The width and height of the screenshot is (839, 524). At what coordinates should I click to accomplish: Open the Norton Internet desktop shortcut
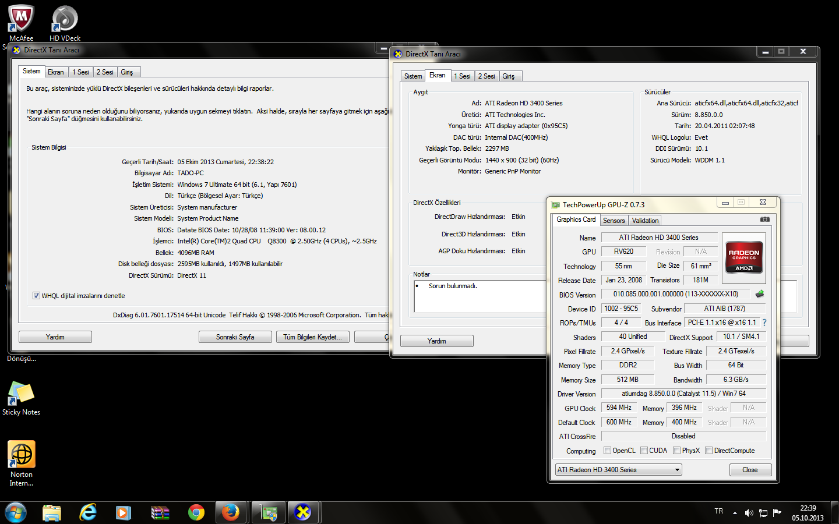(22, 463)
